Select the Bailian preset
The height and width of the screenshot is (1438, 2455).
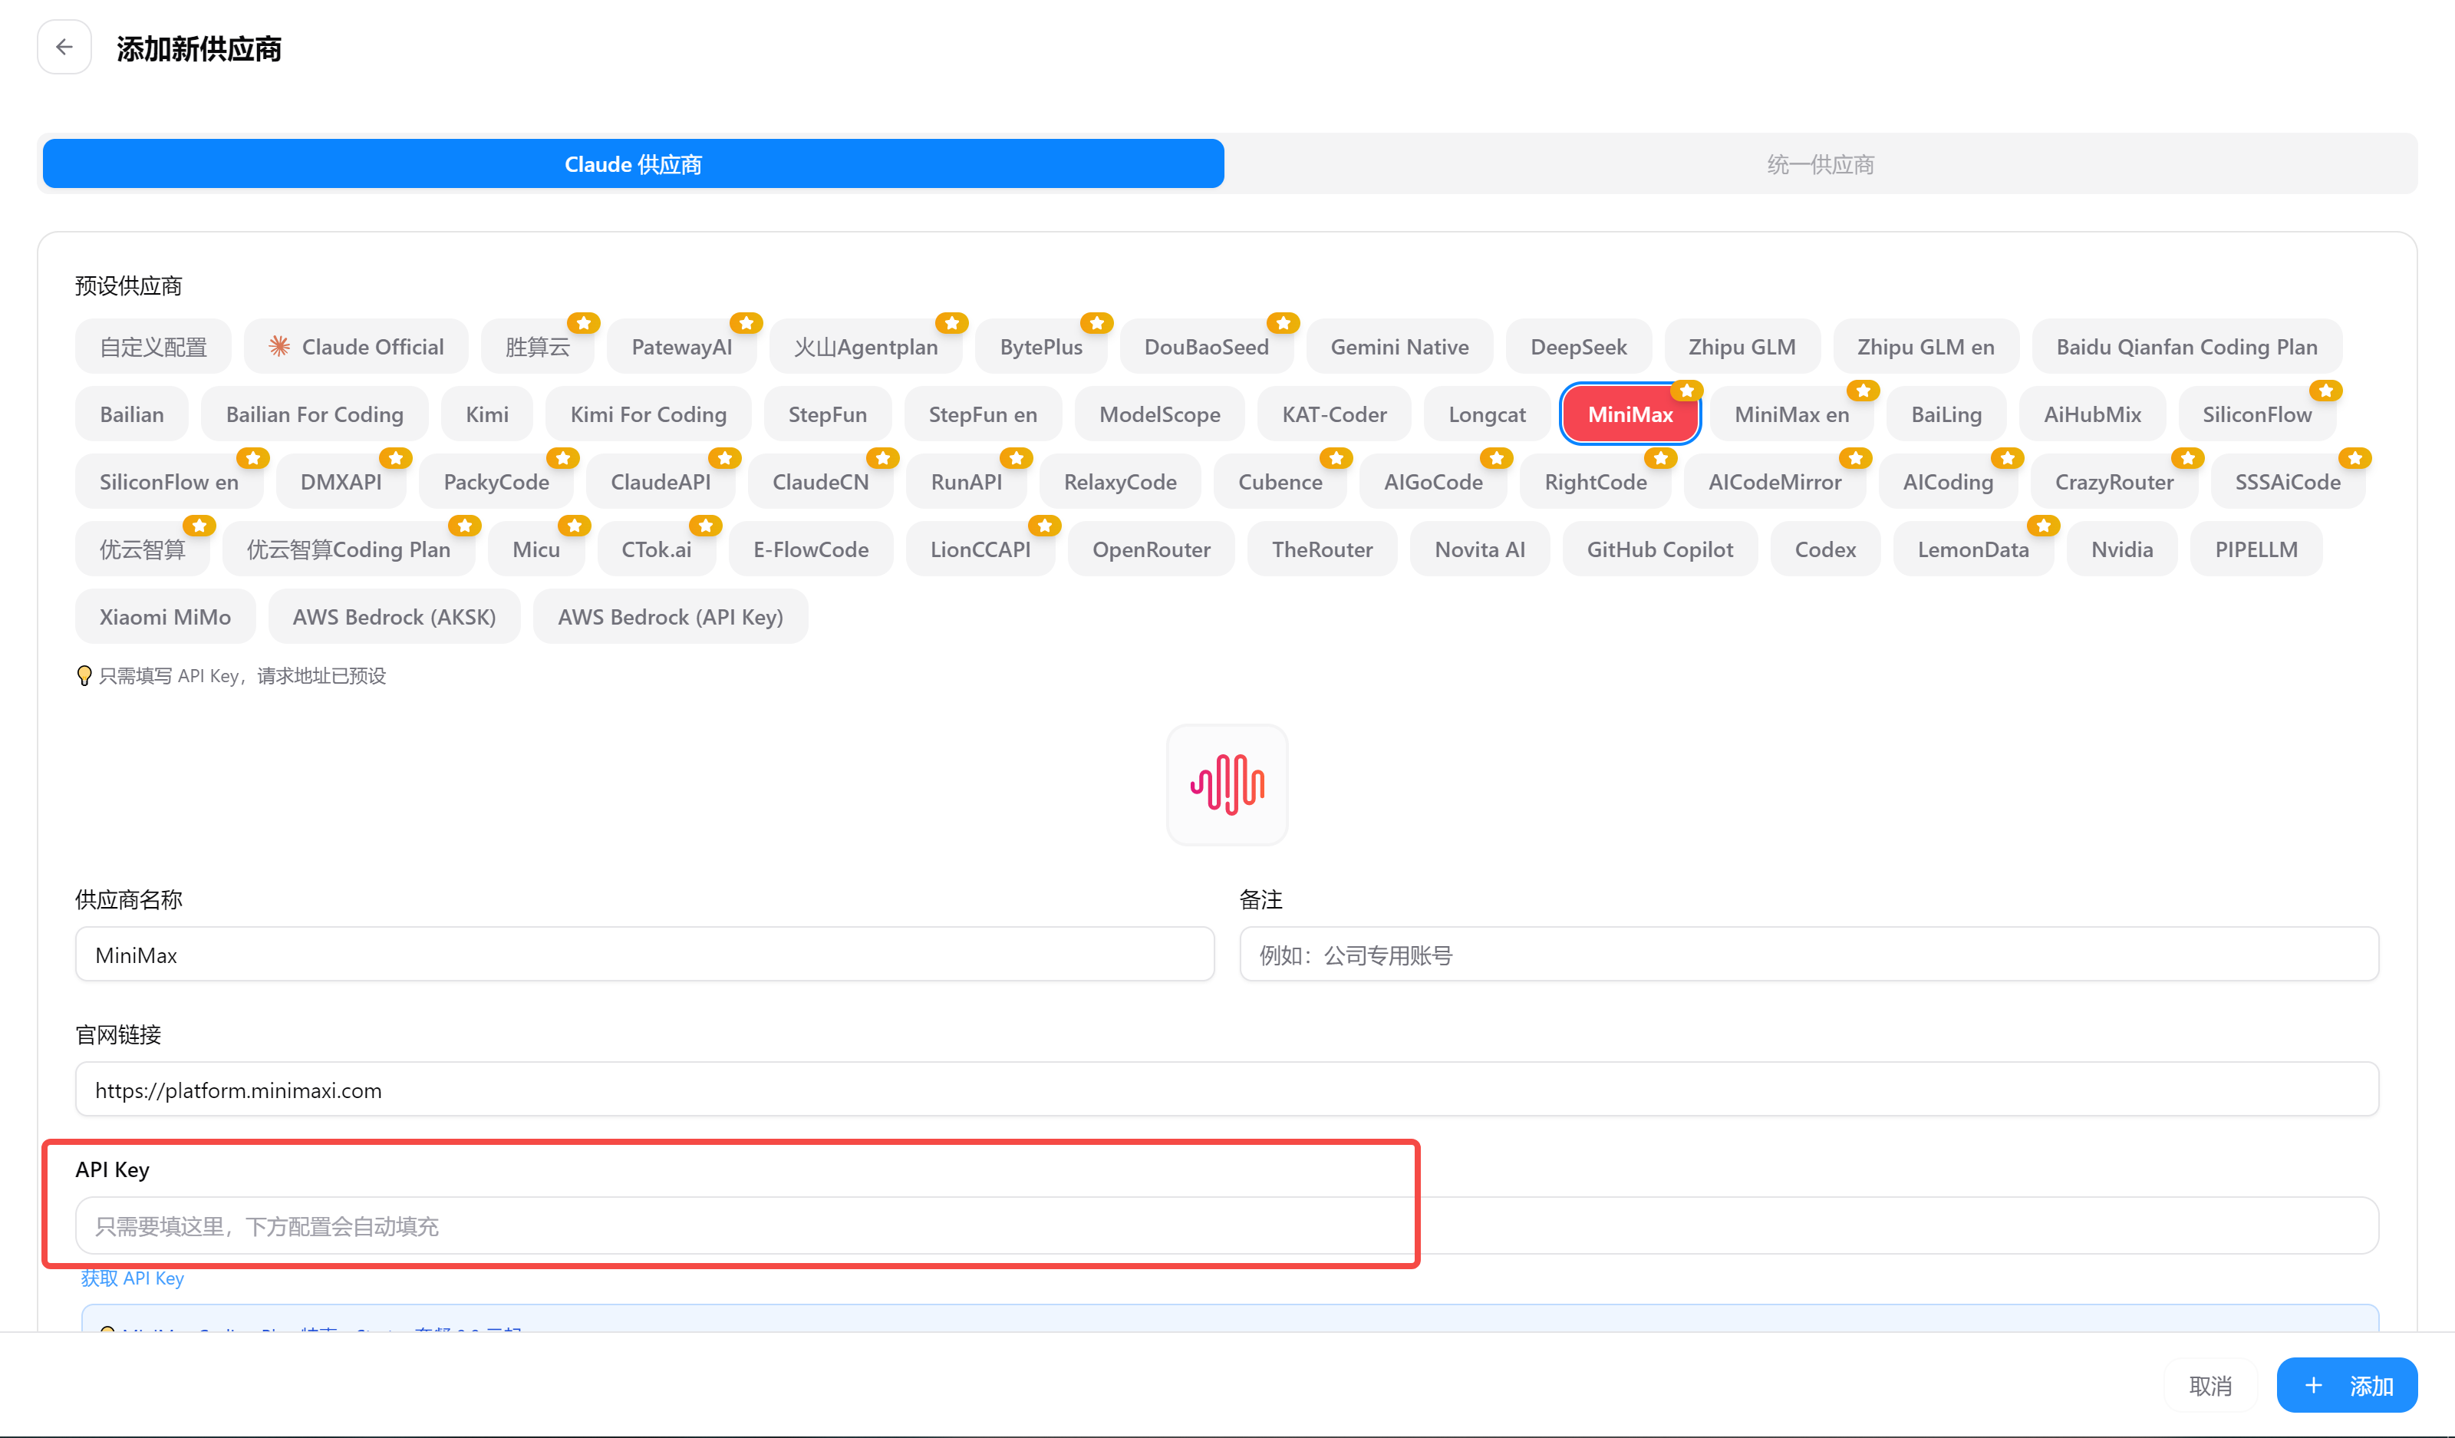[x=131, y=414]
